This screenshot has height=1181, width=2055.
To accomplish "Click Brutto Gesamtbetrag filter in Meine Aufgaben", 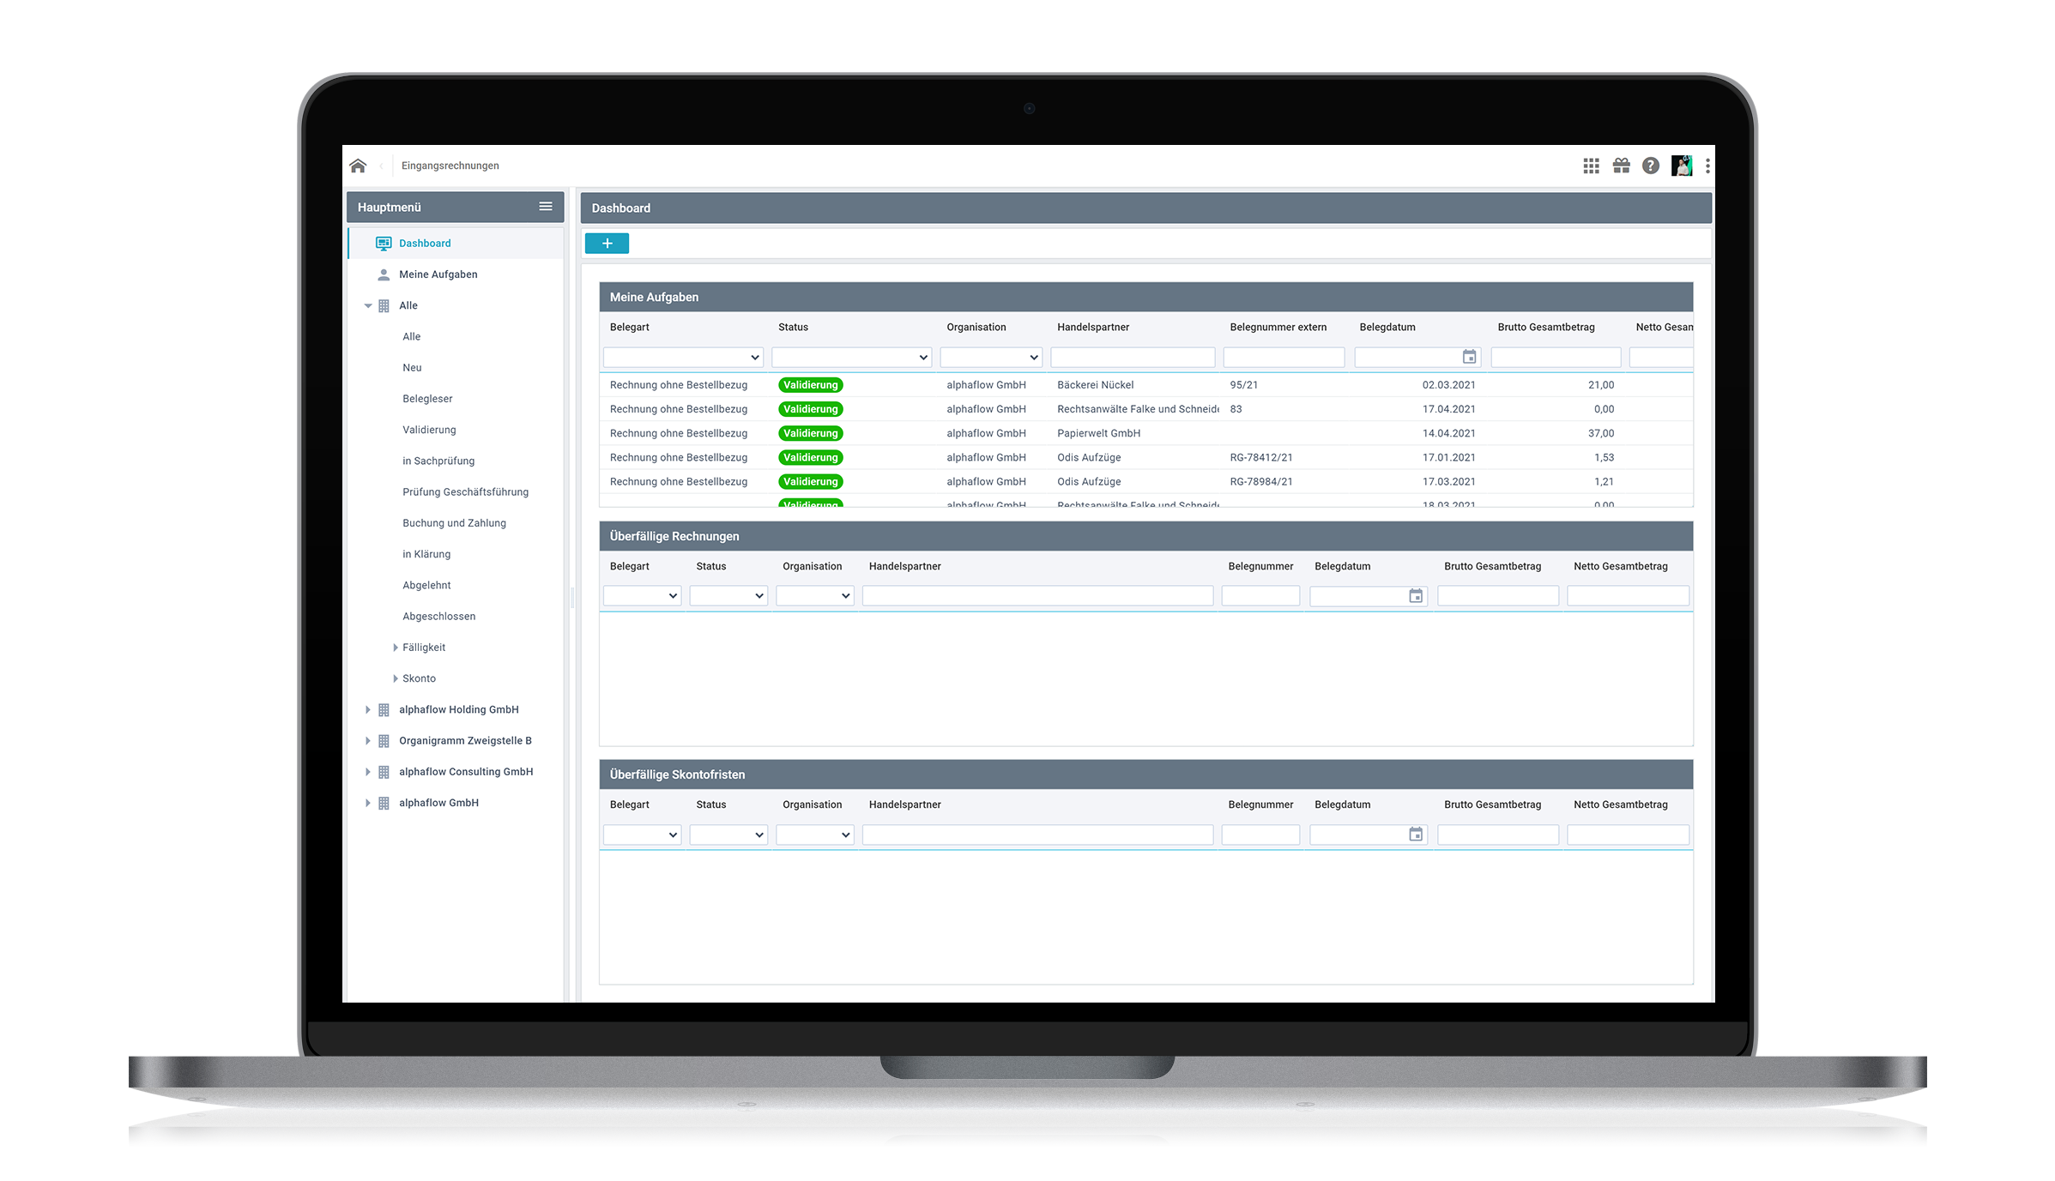I will [x=1556, y=357].
